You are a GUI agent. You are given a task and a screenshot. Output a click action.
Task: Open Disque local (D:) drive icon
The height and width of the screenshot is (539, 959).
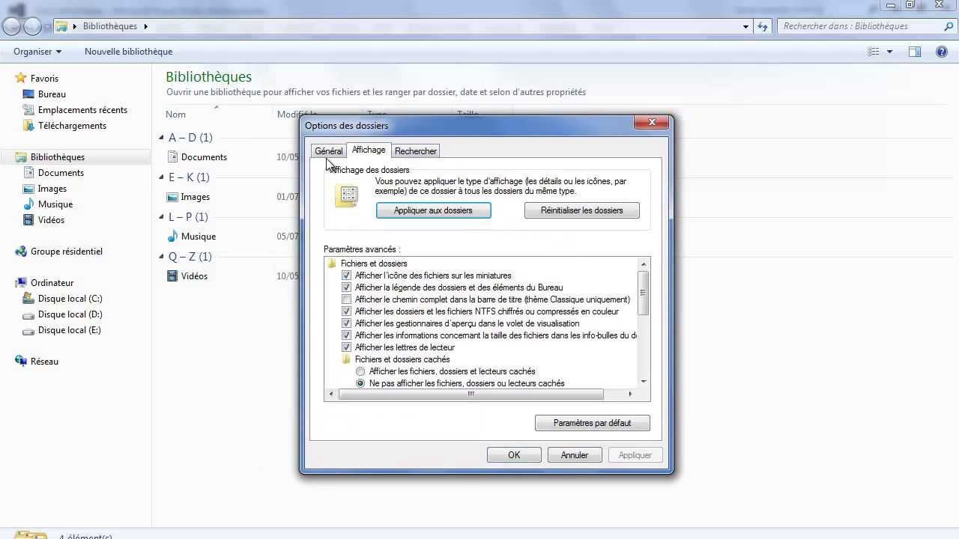pos(28,314)
